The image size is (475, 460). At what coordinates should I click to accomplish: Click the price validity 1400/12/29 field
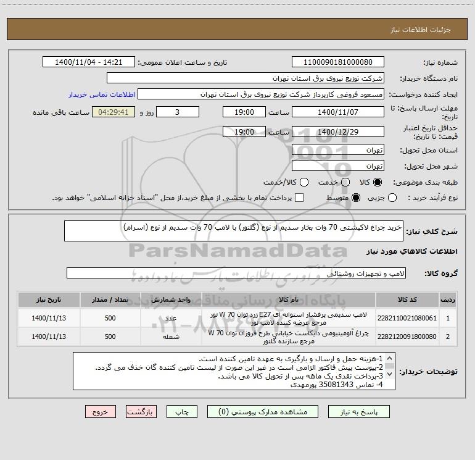tap(338, 132)
